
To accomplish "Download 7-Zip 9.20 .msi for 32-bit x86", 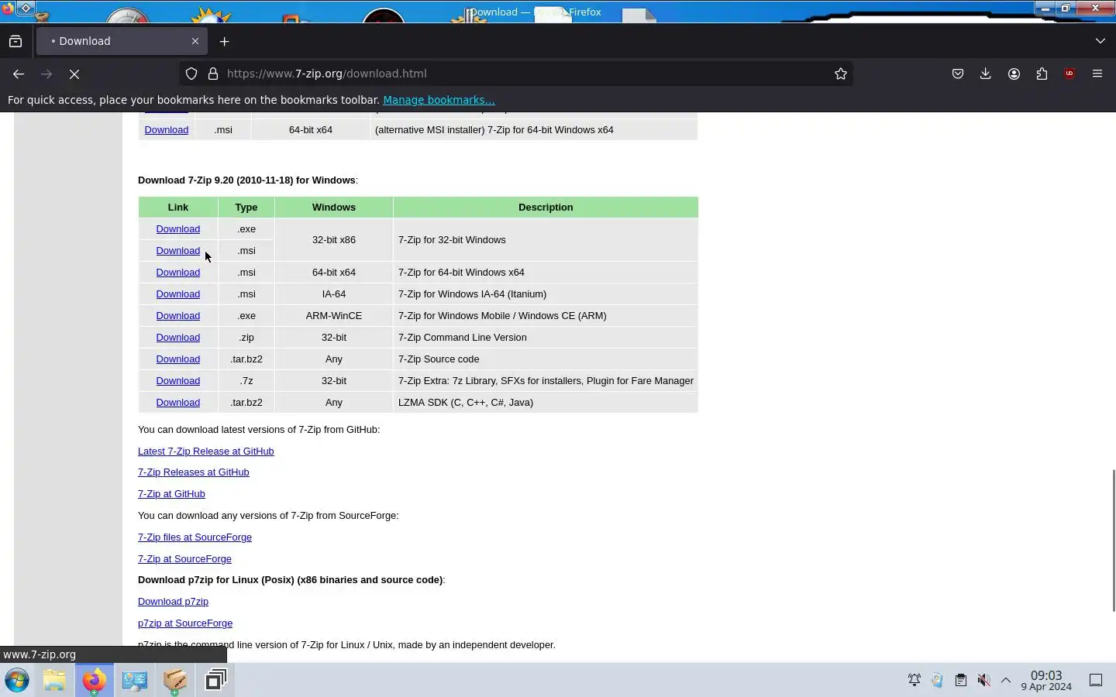I will click(x=178, y=250).
